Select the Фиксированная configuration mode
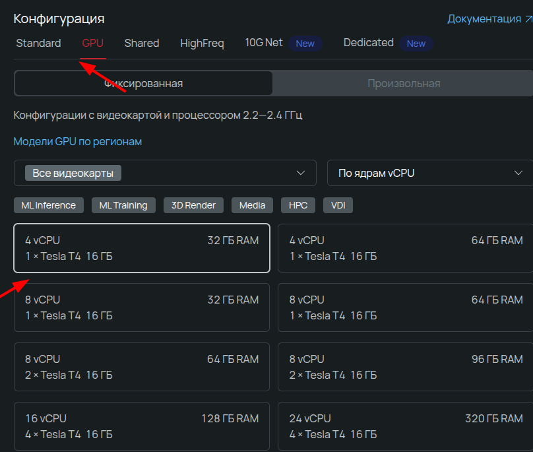The width and height of the screenshot is (533, 452). tap(142, 82)
